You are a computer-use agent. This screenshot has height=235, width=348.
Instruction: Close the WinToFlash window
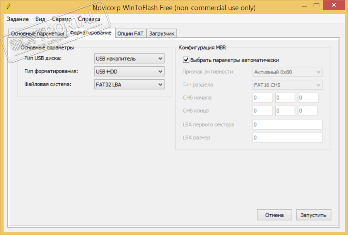pos(334,5)
